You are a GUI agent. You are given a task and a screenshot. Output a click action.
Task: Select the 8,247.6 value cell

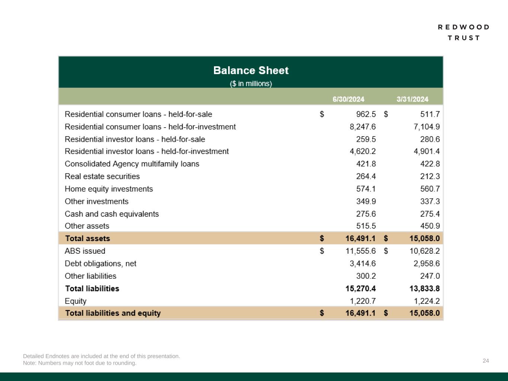coord(362,127)
